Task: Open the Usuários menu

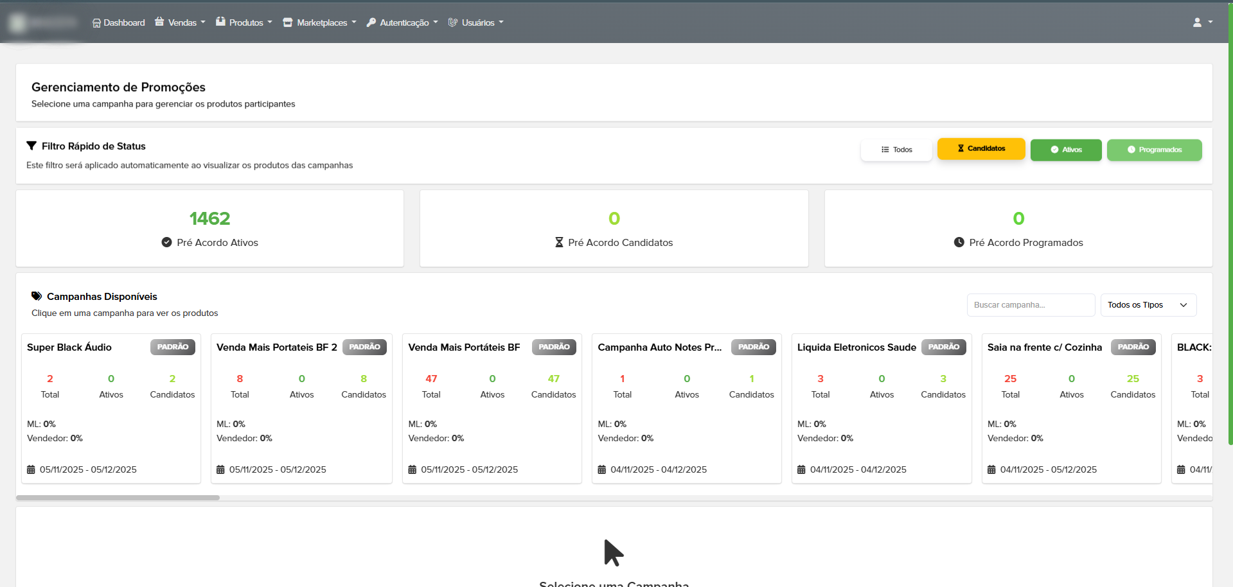Action: click(x=475, y=22)
